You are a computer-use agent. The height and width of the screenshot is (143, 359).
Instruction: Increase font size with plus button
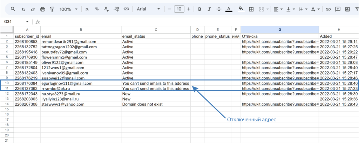coord(189,9)
